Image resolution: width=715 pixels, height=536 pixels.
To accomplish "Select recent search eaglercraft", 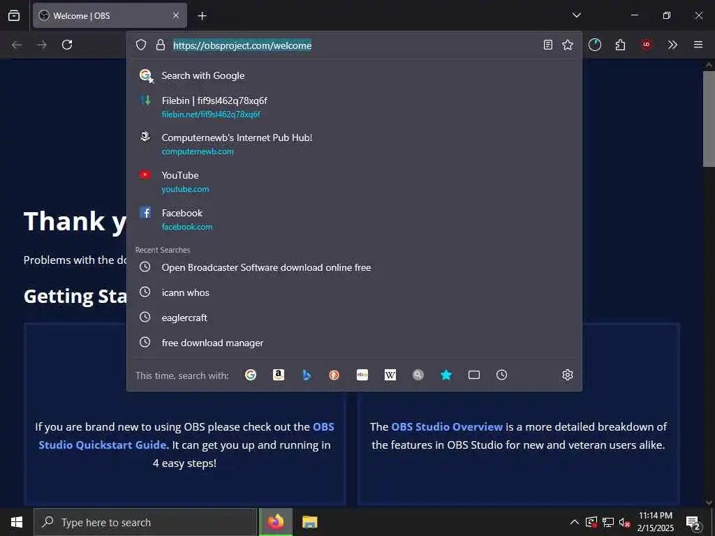I will (354, 318).
